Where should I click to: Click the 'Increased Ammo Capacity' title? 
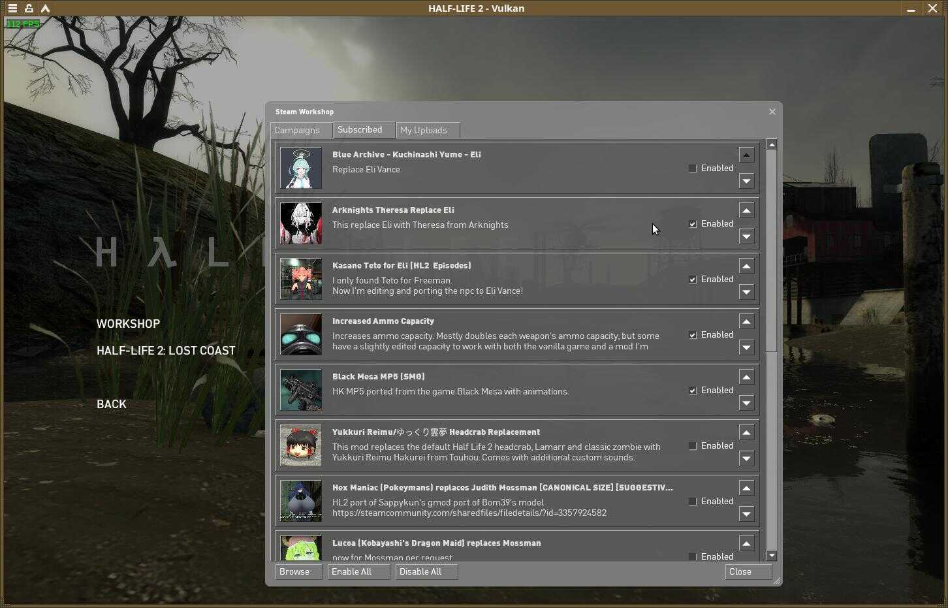(x=383, y=321)
